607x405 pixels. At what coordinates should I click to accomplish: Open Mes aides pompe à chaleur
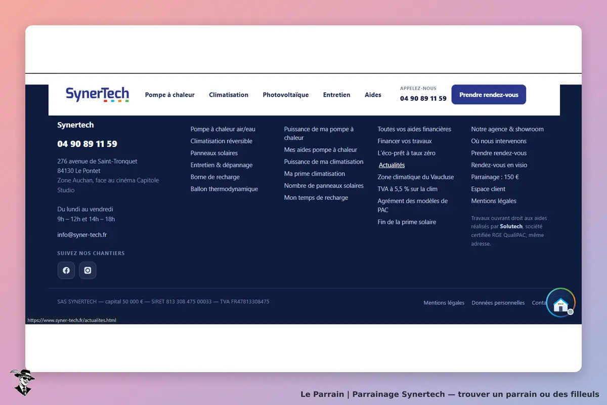click(321, 150)
